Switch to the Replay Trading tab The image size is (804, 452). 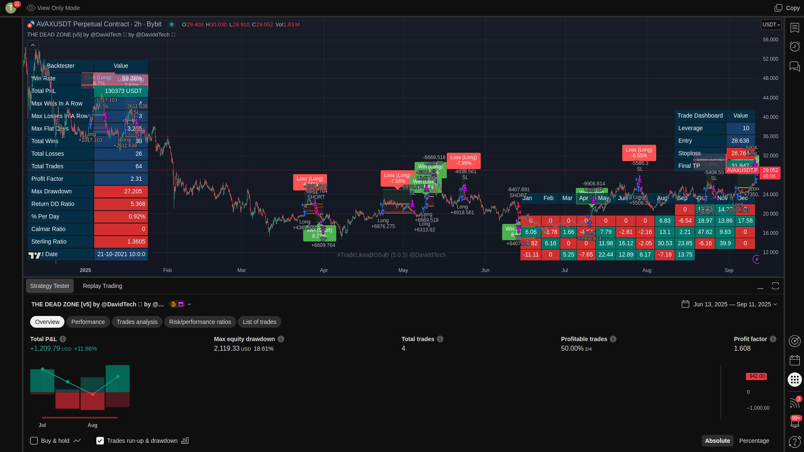tap(103, 286)
